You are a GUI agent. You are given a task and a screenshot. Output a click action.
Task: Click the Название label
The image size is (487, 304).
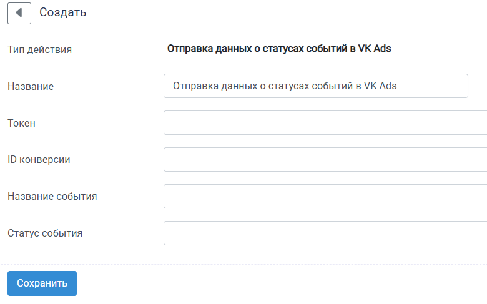click(31, 86)
